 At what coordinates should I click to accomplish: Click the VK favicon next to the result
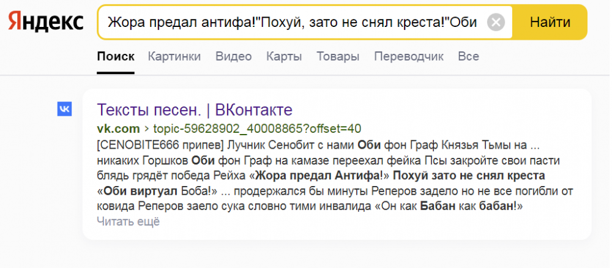point(64,110)
